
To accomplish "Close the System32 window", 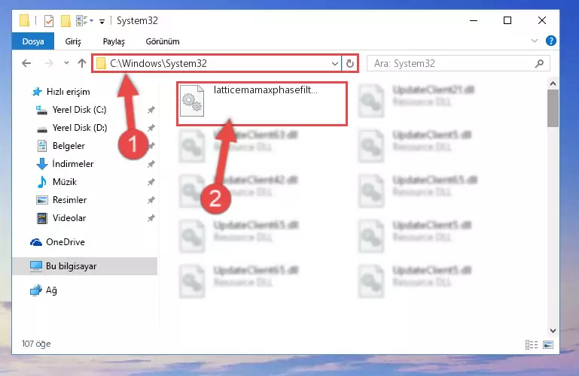I will pos(541,20).
